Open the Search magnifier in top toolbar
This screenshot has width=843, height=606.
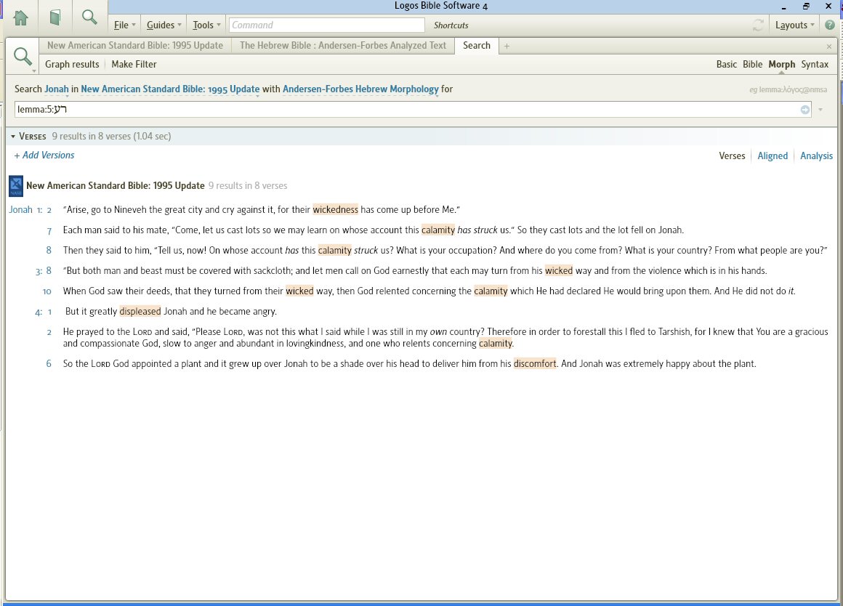(x=89, y=17)
